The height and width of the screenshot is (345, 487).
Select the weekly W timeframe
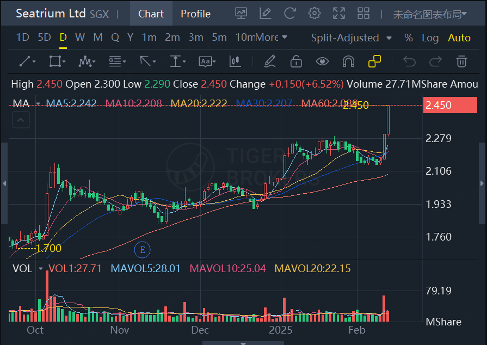pyautogui.click(x=80, y=37)
